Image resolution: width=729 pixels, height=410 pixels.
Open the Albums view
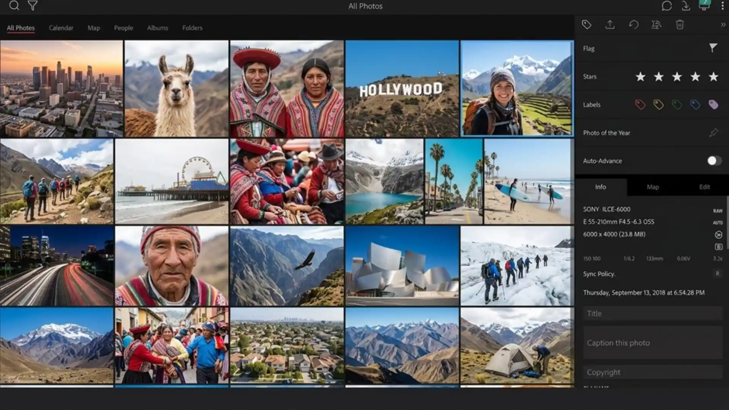tap(158, 28)
